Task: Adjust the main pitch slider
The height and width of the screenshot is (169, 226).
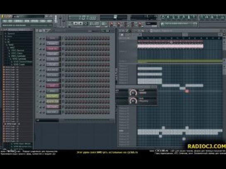Action: coord(63,21)
